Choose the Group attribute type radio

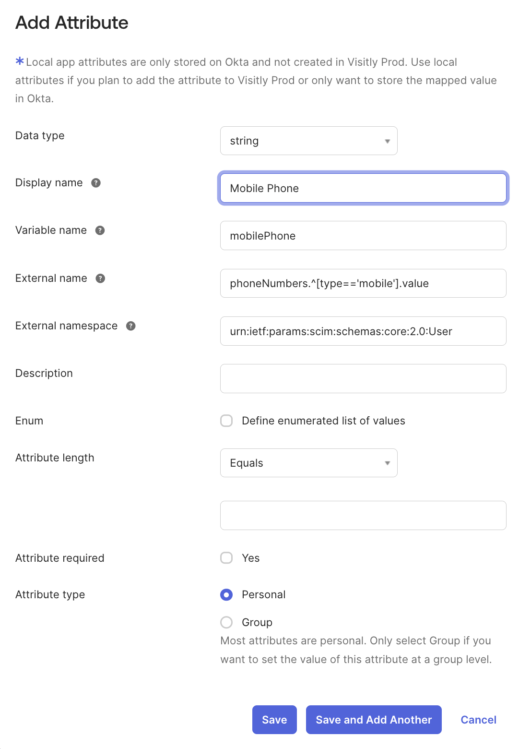pyautogui.click(x=226, y=623)
